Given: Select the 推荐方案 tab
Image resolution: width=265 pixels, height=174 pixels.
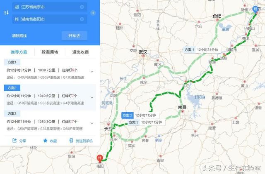Looking at the screenshot, I should point(19,52).
